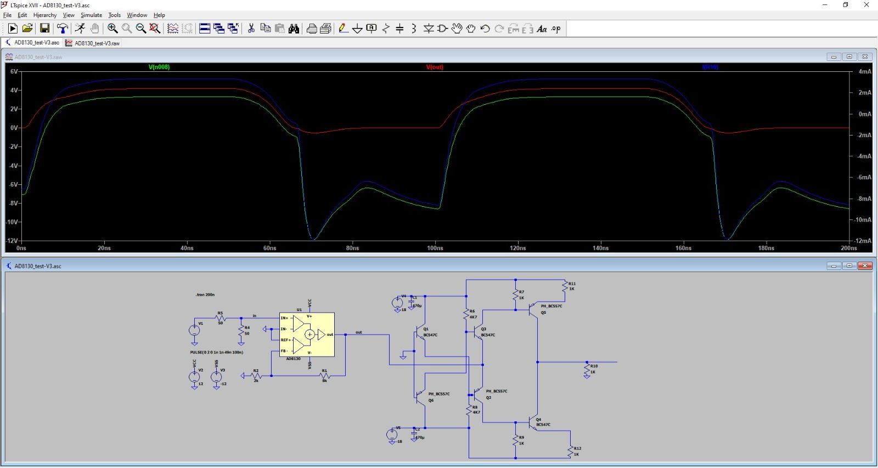Create a new schematic from the toolbar
Screen dimensions: 878x468
point(13,29)
